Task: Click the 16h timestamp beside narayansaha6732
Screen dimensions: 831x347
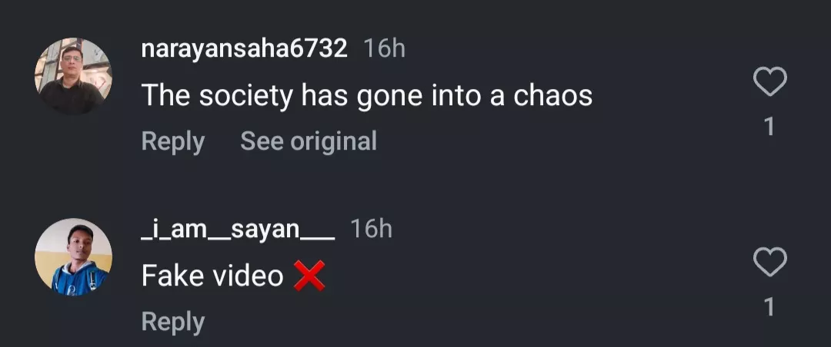Action: pos(384,48)
